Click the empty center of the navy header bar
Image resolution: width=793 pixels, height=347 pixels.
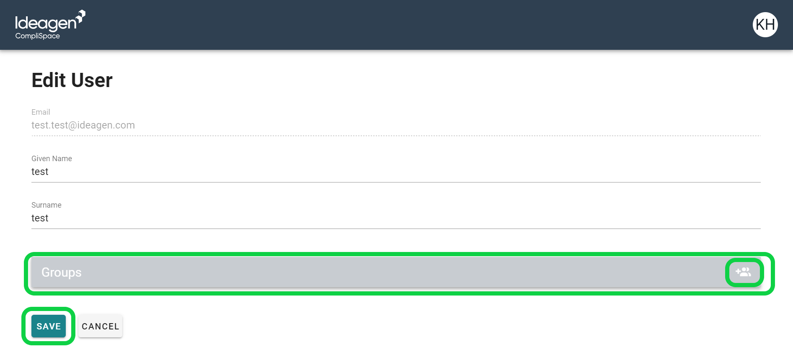click(396, 25)
